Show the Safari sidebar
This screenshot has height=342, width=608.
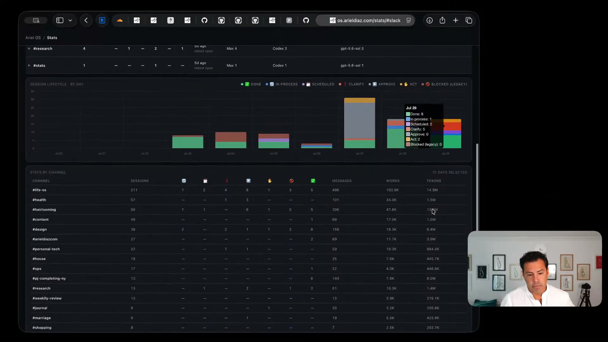pyautogui.click(x=60, y=21)
